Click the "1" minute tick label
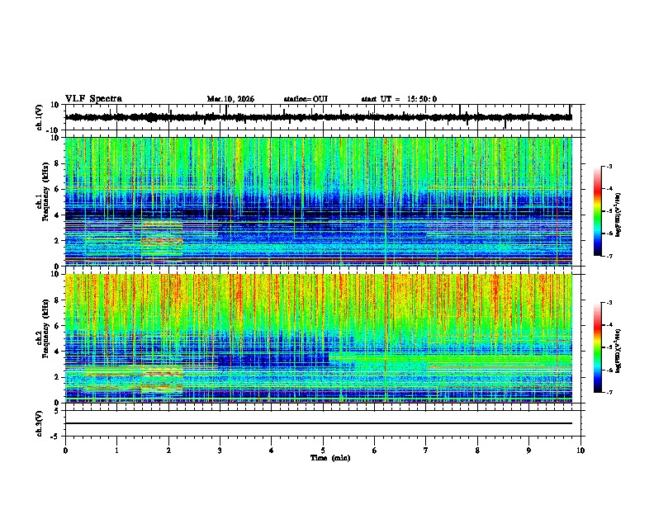 coord(116,451)
